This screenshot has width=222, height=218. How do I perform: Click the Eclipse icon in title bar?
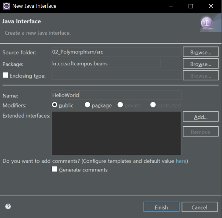7,6
